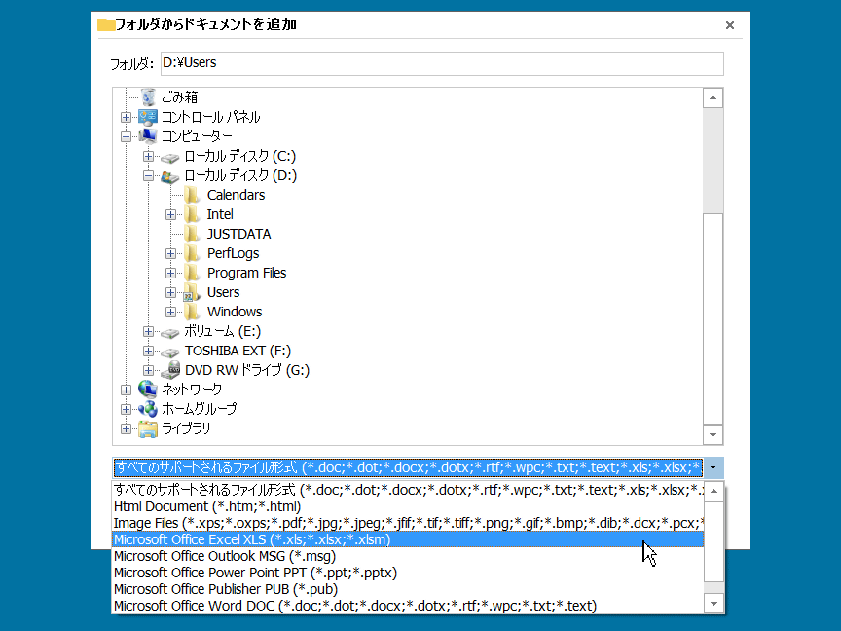Expand the ホームグループ tree node
The height and width of the screenshot is (631, 841).
click(126, 409)
